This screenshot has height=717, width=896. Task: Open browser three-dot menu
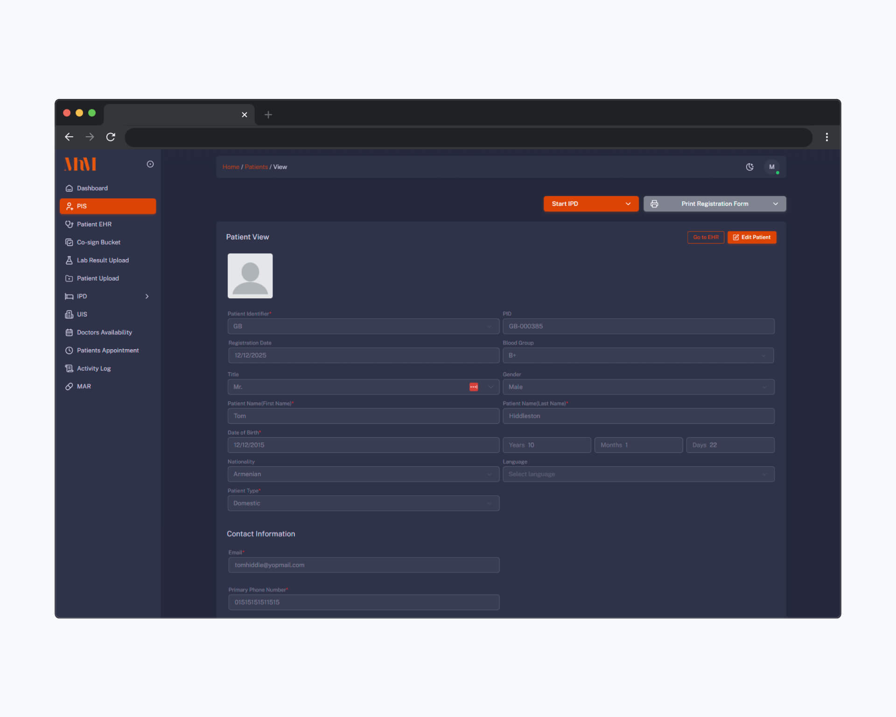tap(826, 137)
